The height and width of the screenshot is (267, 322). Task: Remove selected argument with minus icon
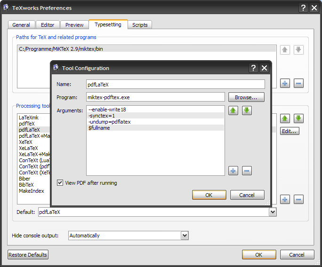click(x=247, y=171)
